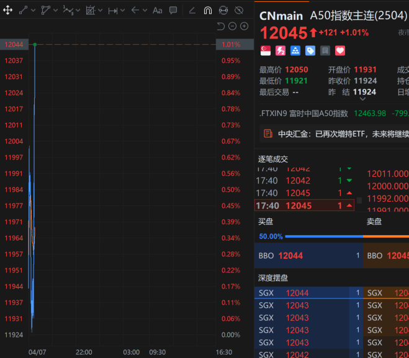409x358 pixels.
Task: Select highlighted 17:40 12045 trade row
Action: [304, 205]
